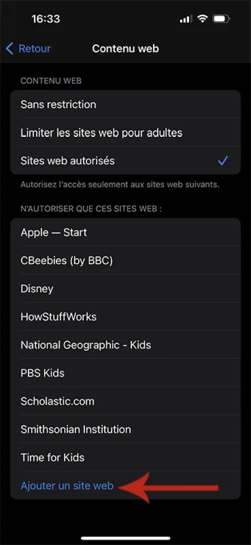Go back using the Retour button
This screenshot has width=251, height=545.
(x=28, y=49)
